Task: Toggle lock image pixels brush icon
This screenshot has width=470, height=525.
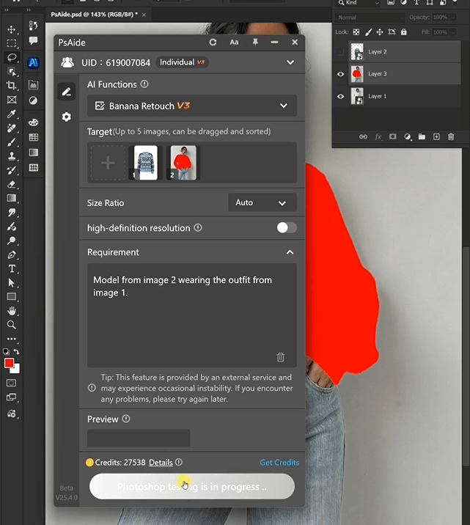Action: tap(368, 32)
